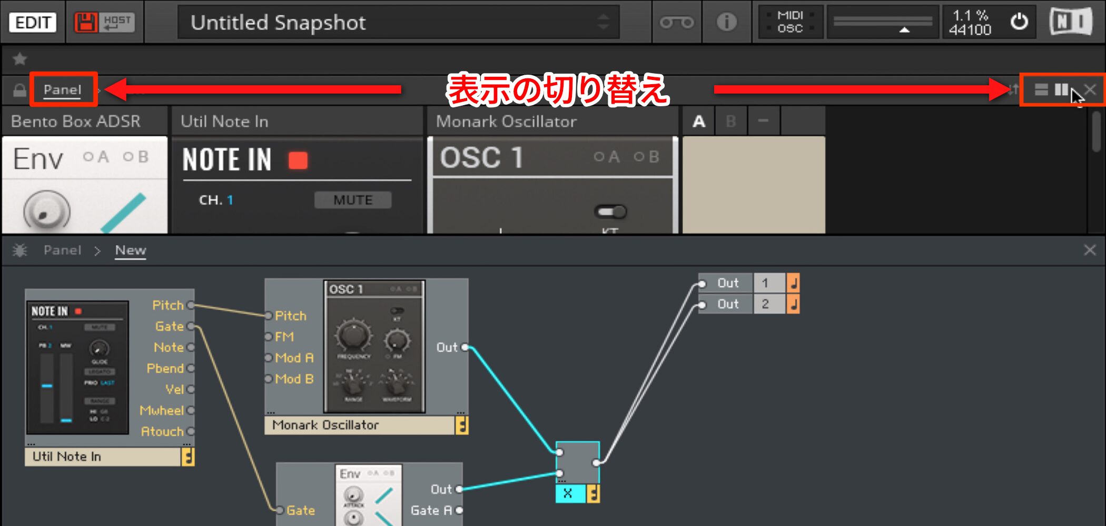The image size is (1106, 526).
Task: Click the EDIT mode button
Action: (x=33, y=22)
